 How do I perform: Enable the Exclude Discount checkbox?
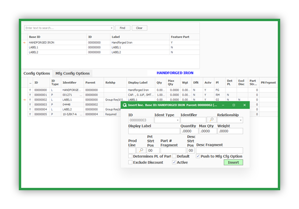pyautogui.click(x=130, y=162)
